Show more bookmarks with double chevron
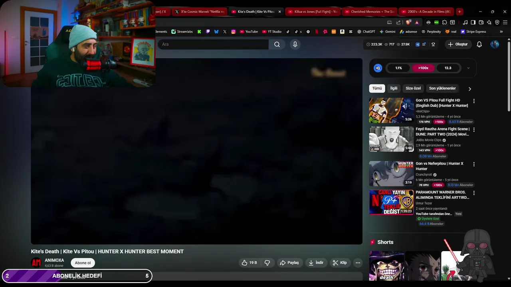The height and width of the screenshot is (287, 511). pos(501,31)
